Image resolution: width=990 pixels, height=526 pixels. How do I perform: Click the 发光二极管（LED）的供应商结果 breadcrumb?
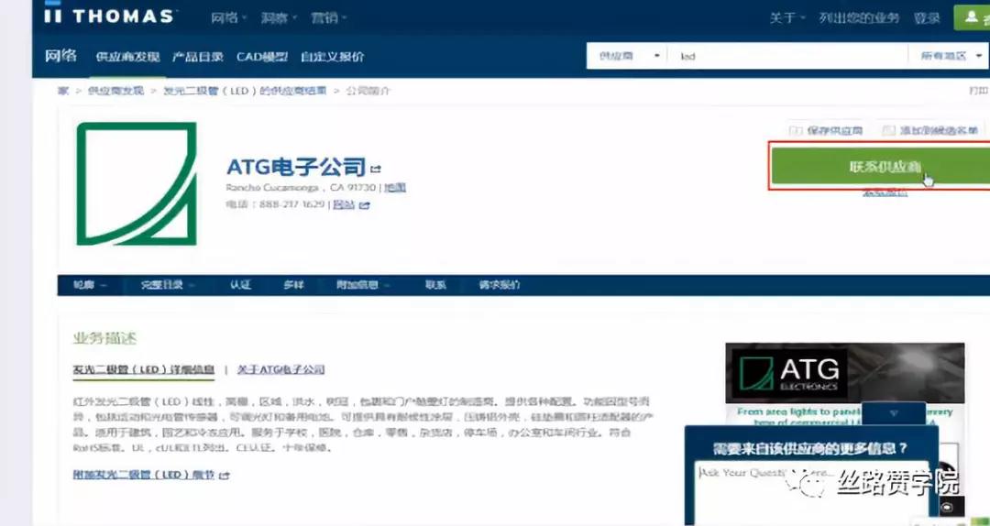tap(245, 91)
